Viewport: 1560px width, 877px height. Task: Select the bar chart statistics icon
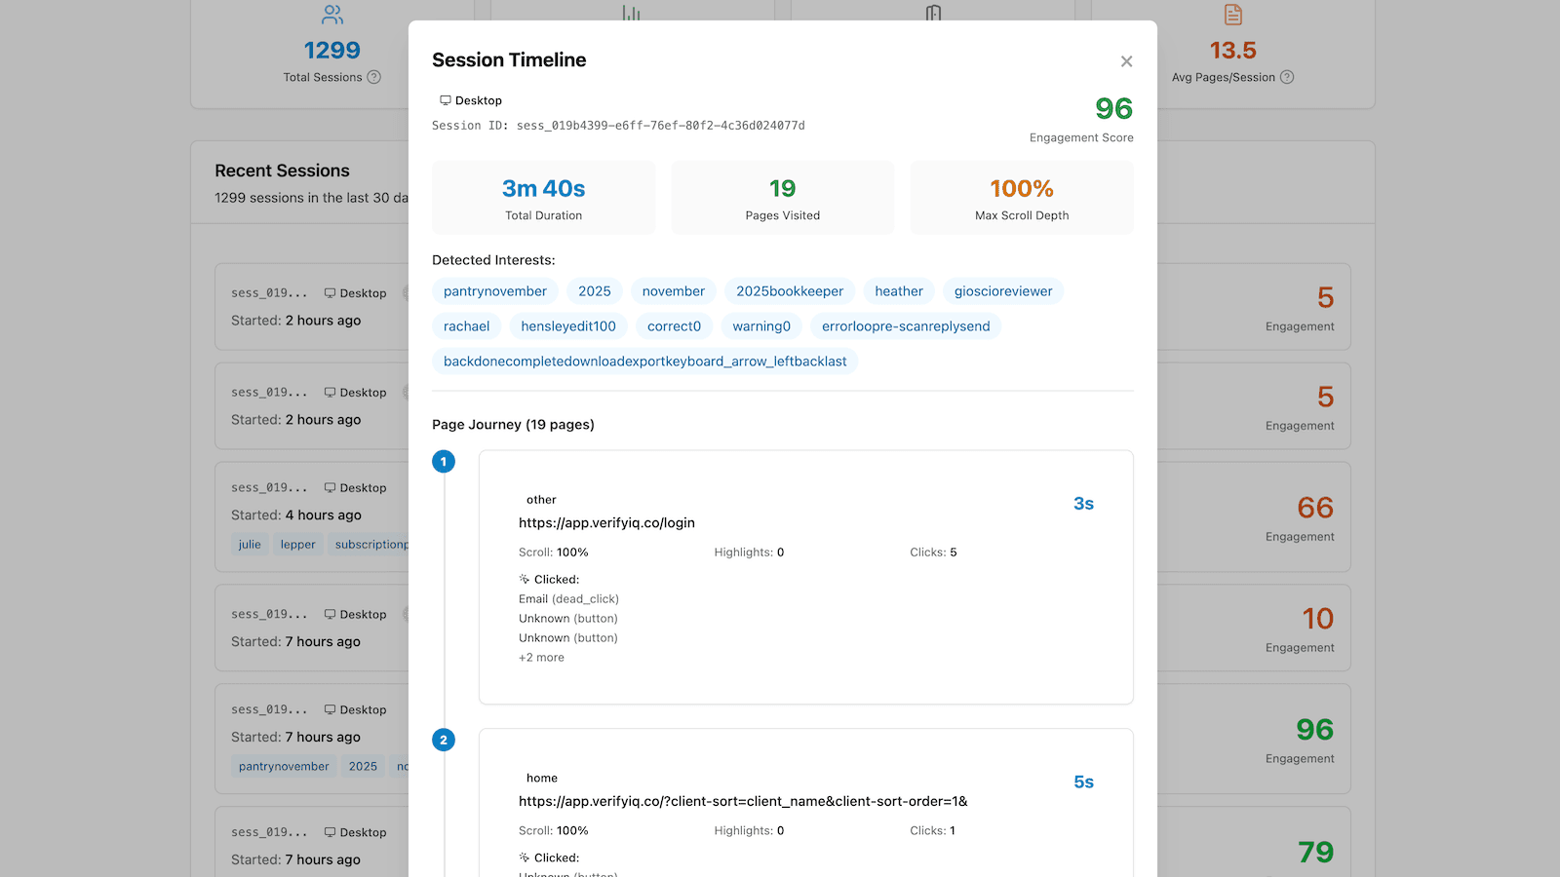[x=632, y=12]
